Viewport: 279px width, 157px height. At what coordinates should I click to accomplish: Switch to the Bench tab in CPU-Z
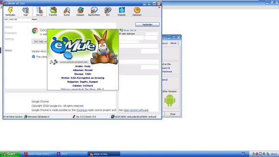pyautogui.click(x=165, y=43)
